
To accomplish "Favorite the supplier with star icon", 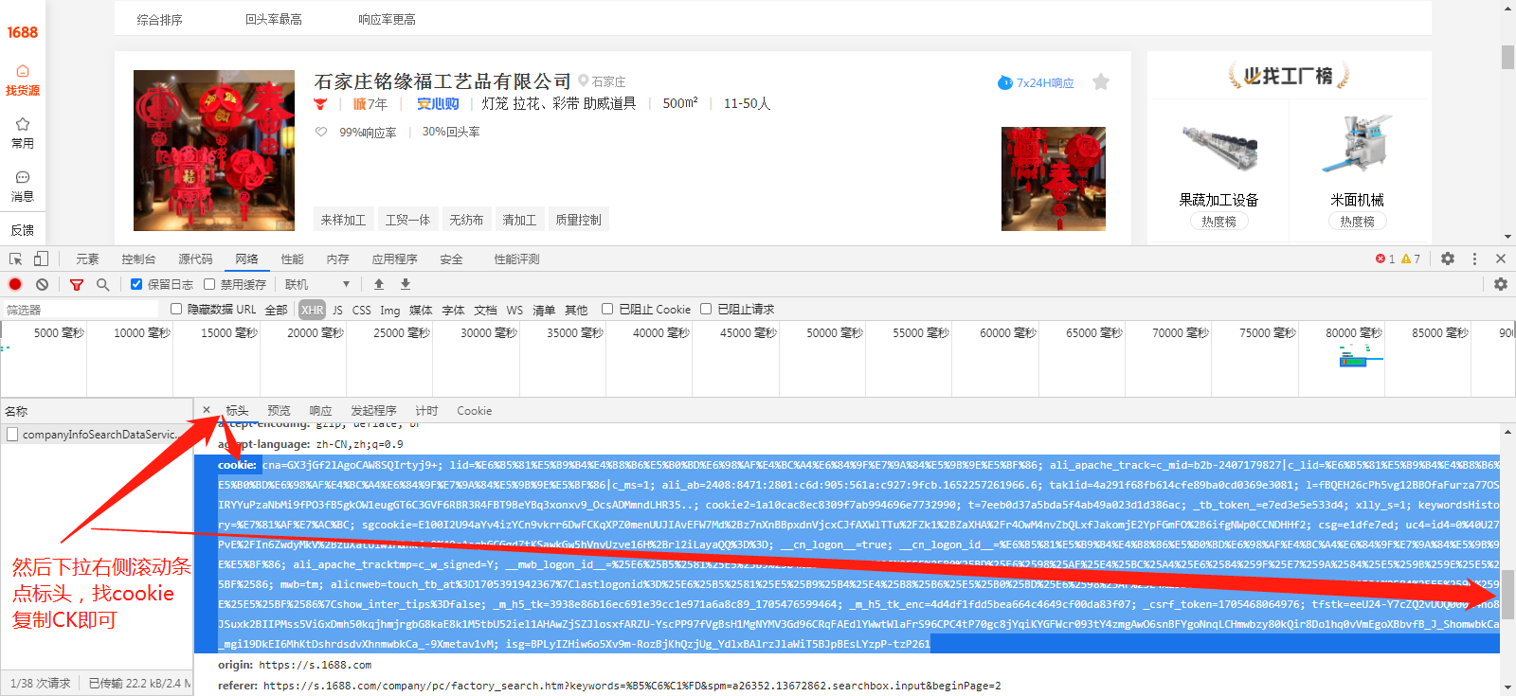I will click(1101, 82).
